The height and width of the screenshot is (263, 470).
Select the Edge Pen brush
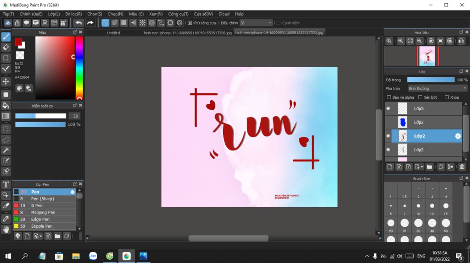click(45, 220)
